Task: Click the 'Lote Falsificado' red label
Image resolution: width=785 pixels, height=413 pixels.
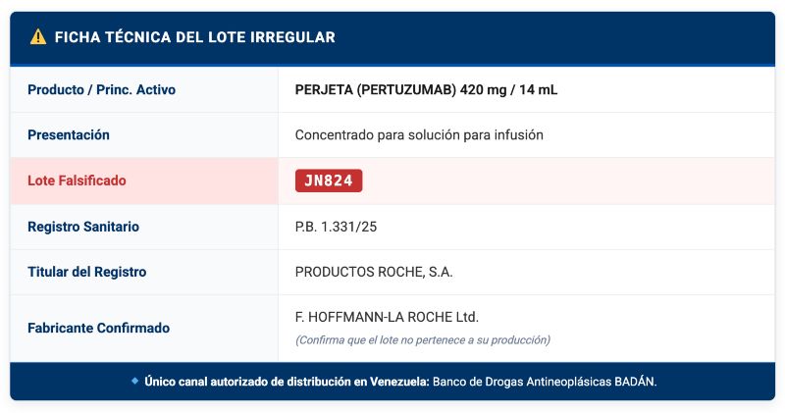Action: [77, 181]
